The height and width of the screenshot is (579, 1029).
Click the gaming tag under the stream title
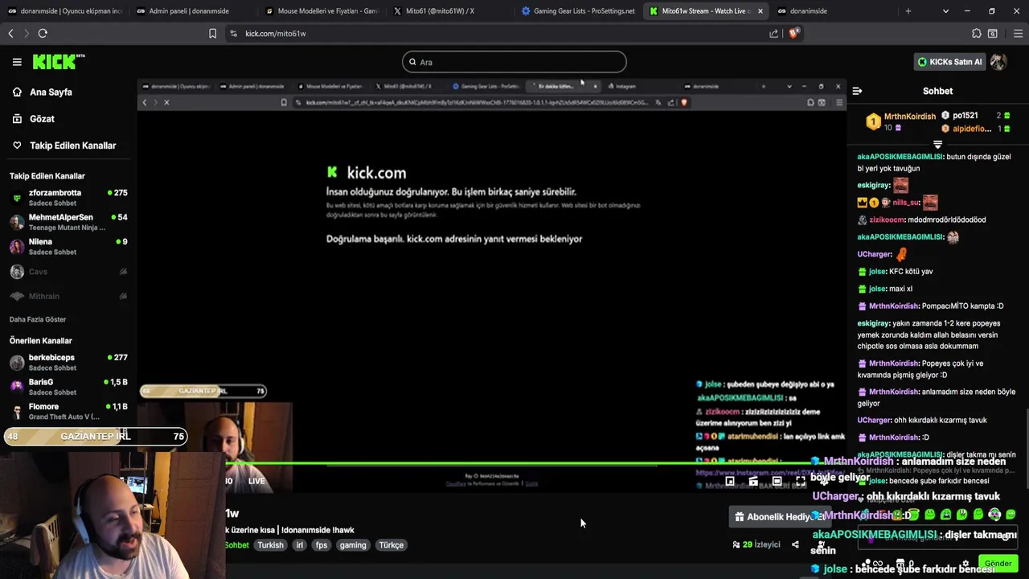point(353,544)
